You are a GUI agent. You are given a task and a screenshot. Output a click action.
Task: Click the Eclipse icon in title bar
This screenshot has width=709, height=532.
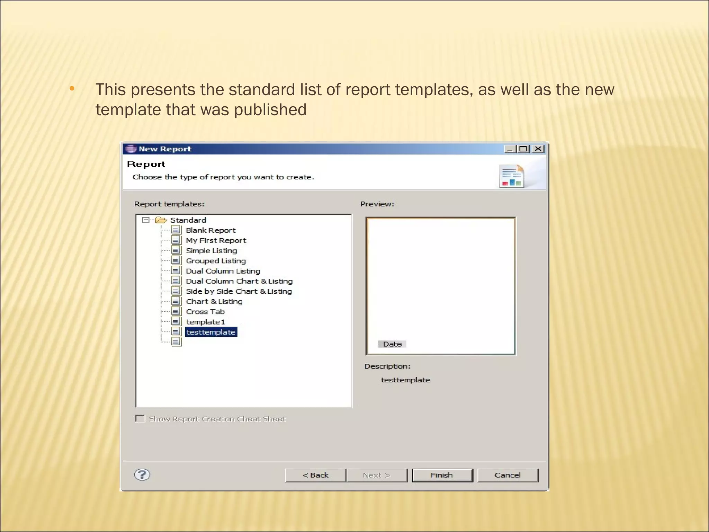click(131, 149)
